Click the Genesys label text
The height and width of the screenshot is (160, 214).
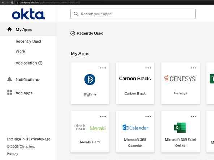point(180,93)
